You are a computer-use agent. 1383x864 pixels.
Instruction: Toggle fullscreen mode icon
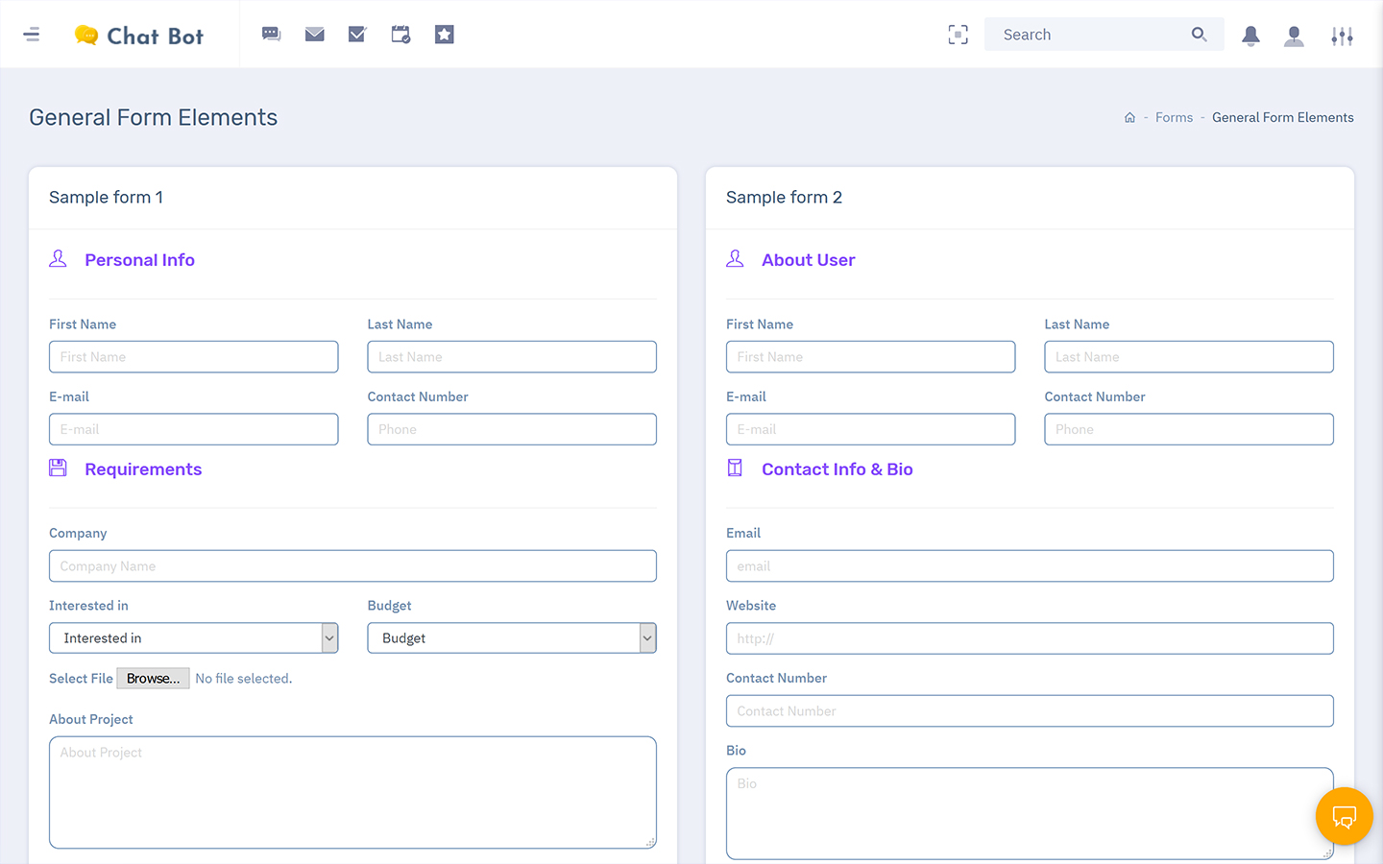[x=958, y=35]
